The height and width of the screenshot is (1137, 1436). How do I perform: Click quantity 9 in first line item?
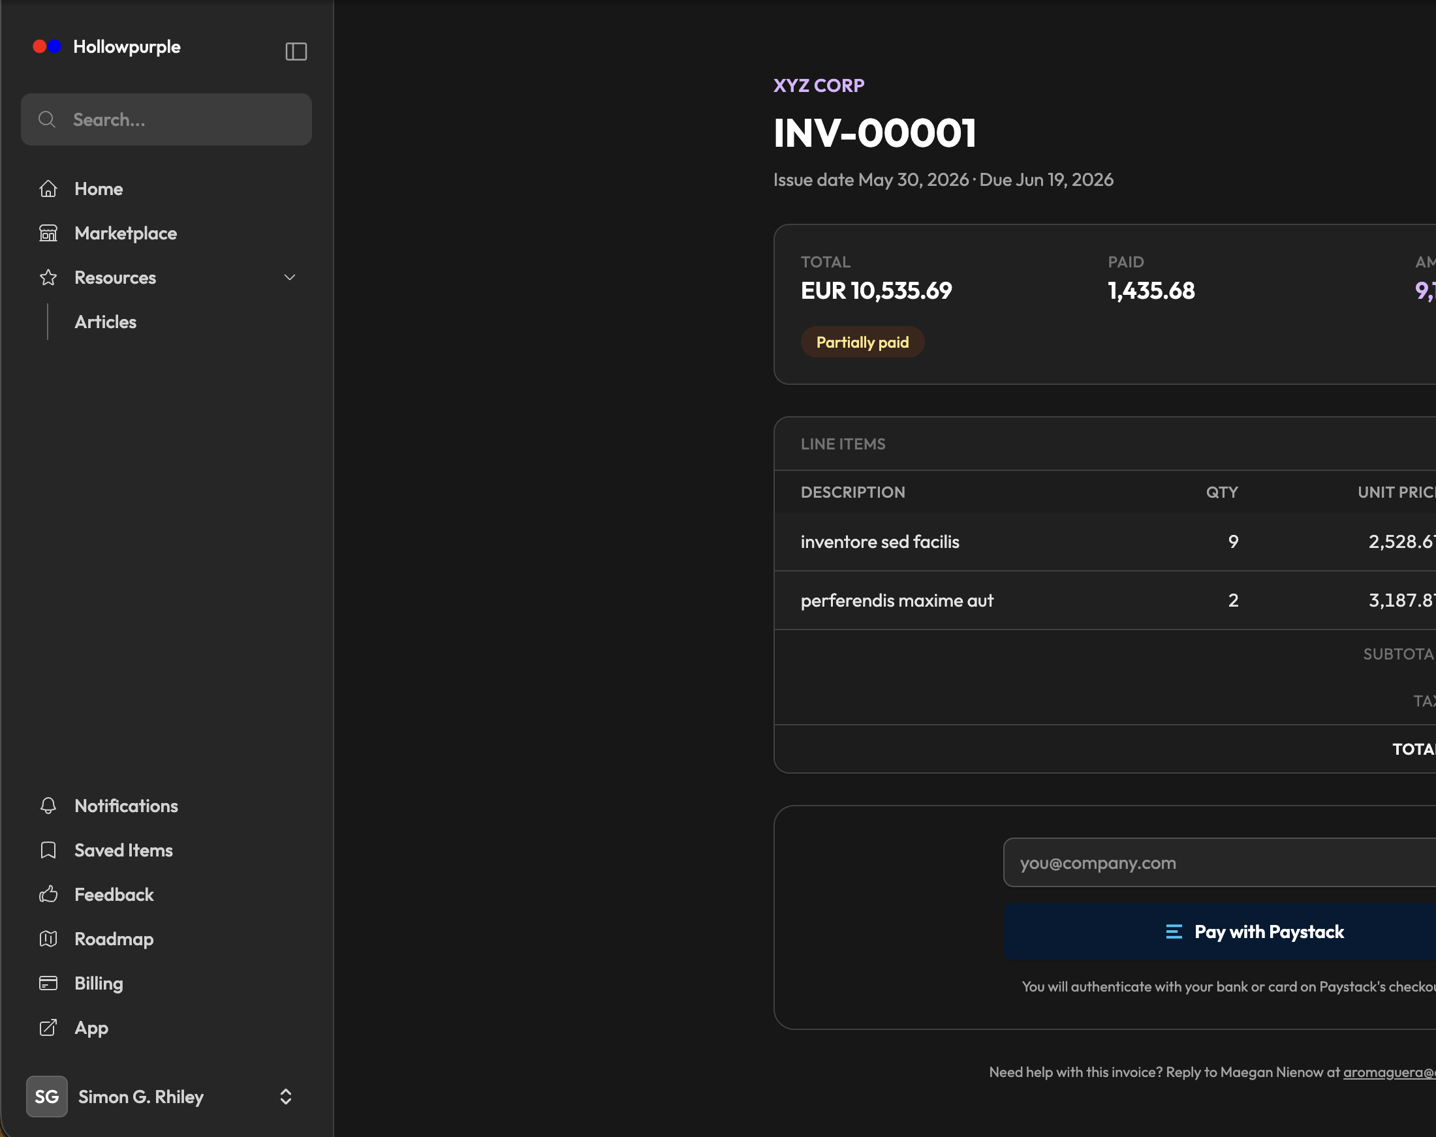(1233, 542)
